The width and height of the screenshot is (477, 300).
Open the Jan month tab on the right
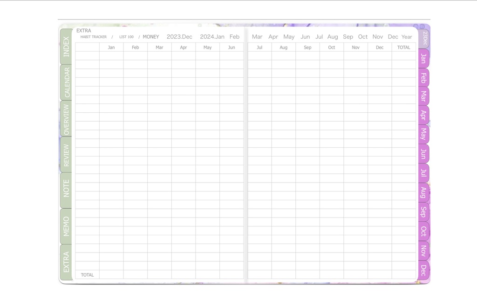[422, 59]
